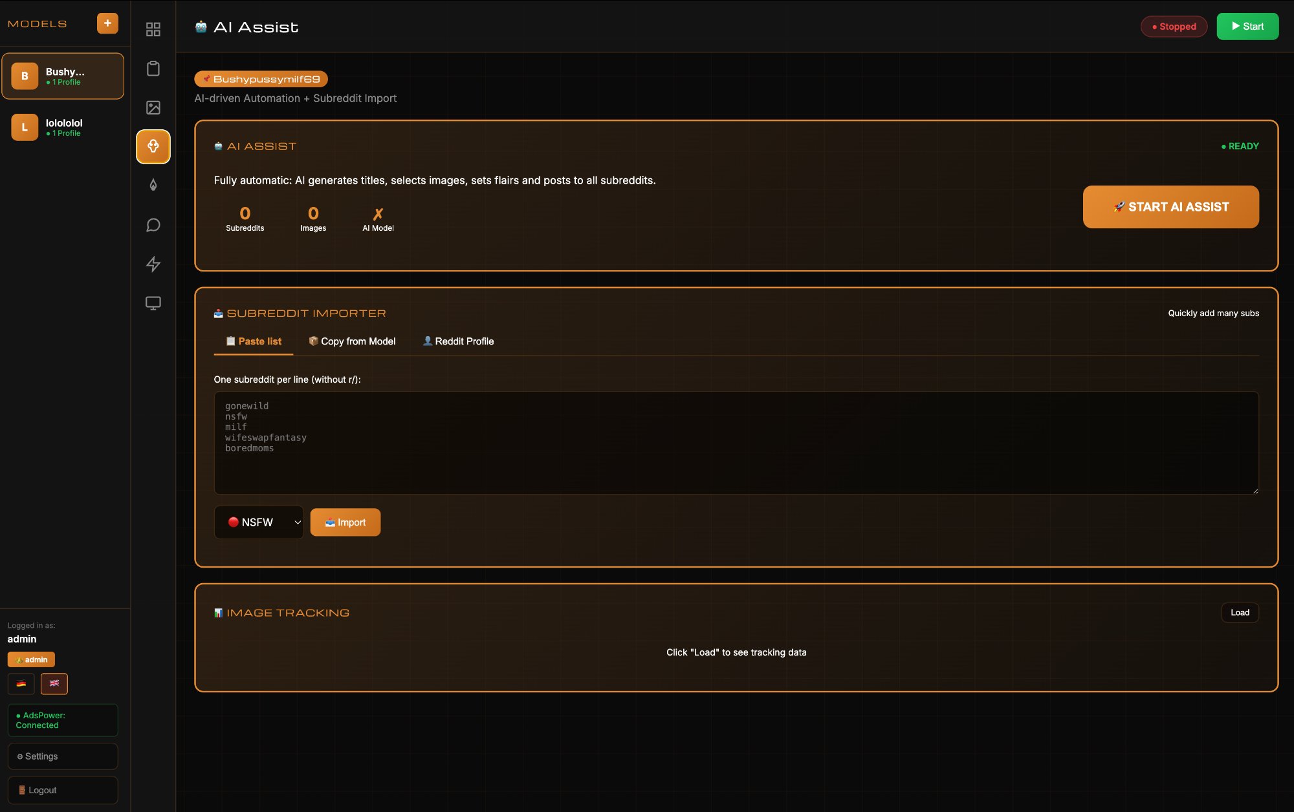The height and width of the screenshot is (812, 1294).
Task: Open the dashboard grid icon
Action: click(x=153, y=29)
